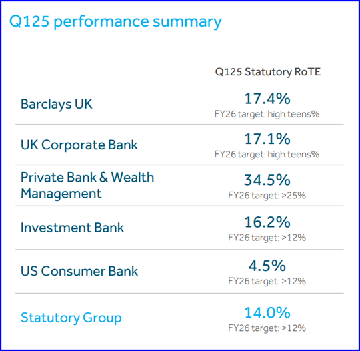Screen dimensions: 360x351
Task: Select the Q125 Statutory RoTE column header
Action: [x=268, y=72]
